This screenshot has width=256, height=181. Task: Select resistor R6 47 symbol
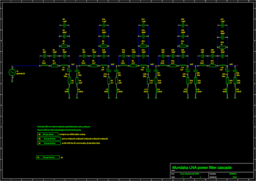[103, 46]
